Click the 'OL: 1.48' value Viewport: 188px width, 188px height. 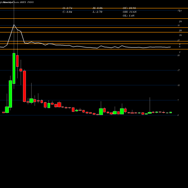pos(129,16)
